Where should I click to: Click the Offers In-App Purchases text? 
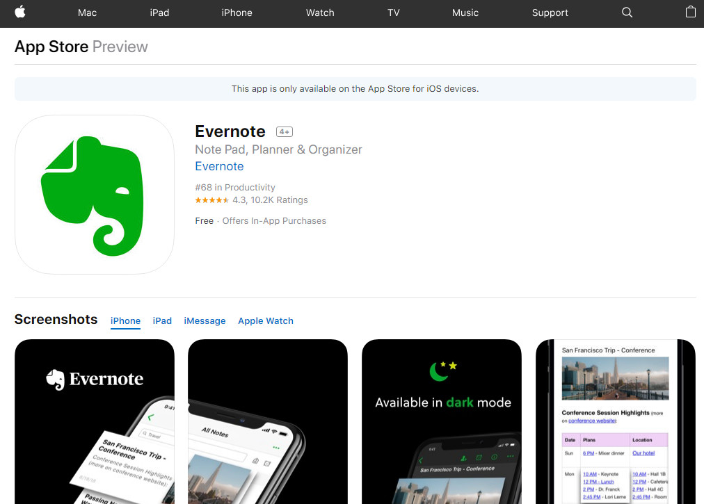274,221
